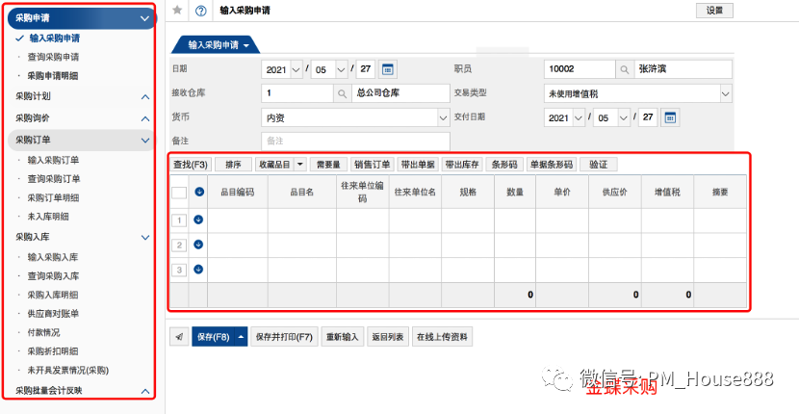The width and height of the screenshot is (799, 414).
Task: Open 查询采购申请 in the sidebar
Action: pos(53,57)
